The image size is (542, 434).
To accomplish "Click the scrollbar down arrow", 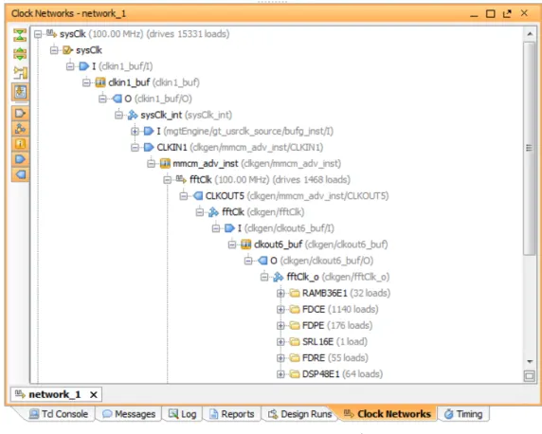I will coord(530,362).
